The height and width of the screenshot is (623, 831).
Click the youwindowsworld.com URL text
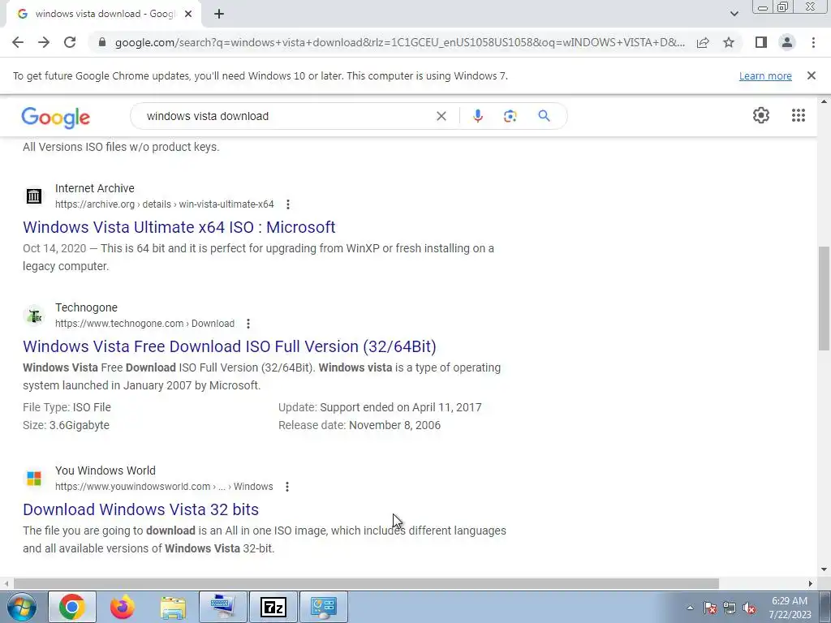pos(164,487)
